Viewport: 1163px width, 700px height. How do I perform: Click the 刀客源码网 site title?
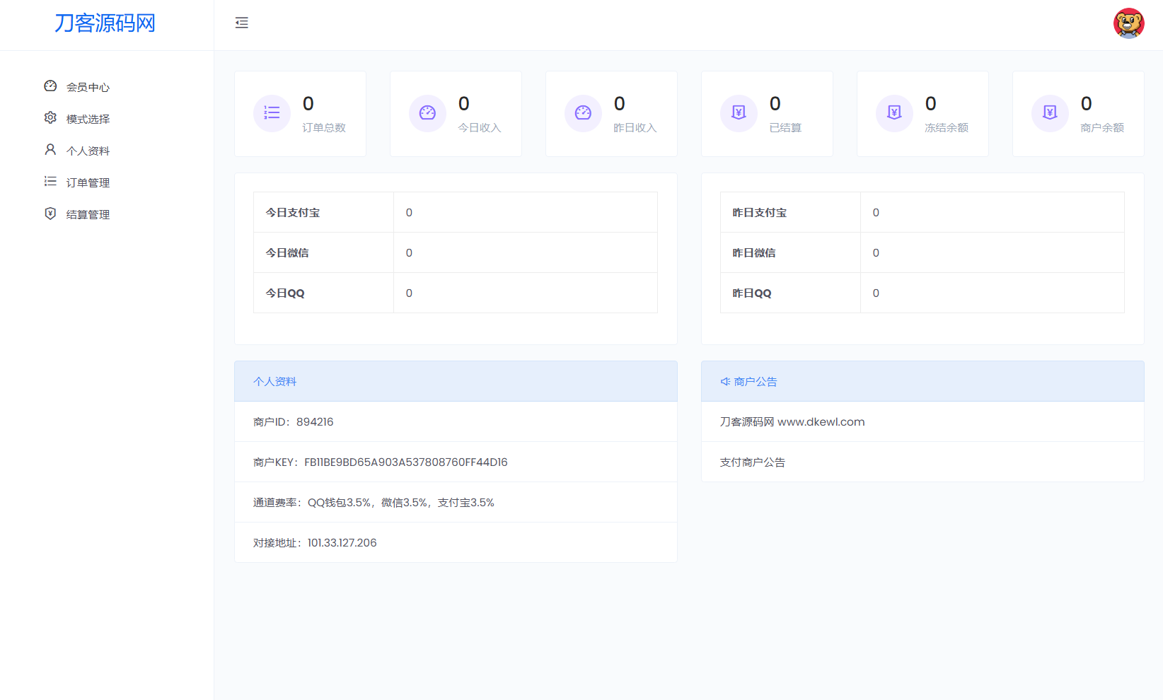(106, 23)
